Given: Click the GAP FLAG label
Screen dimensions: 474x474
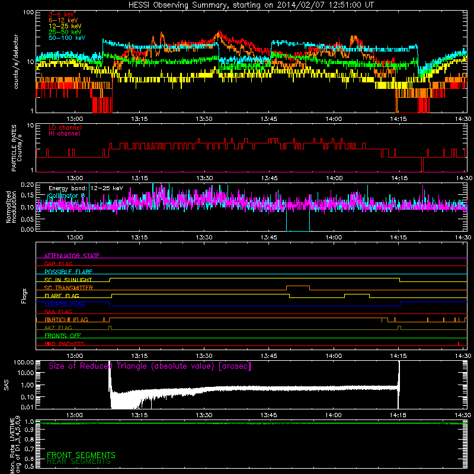Looking at the screenshot, I should [x=58, y=264].
